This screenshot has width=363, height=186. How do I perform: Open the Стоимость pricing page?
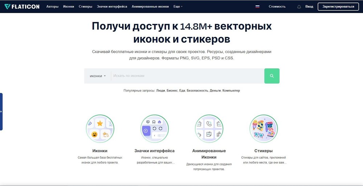(277, 7)
